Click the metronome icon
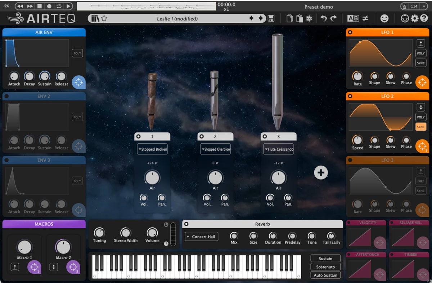Image resolution: width=432 pixels, height=283 pixels. pos(405,6)
